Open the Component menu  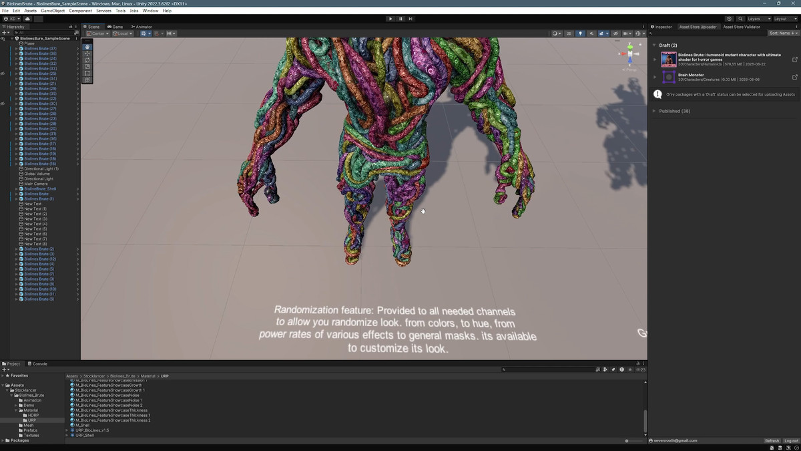pyautogui.click(x=81, y=11)
